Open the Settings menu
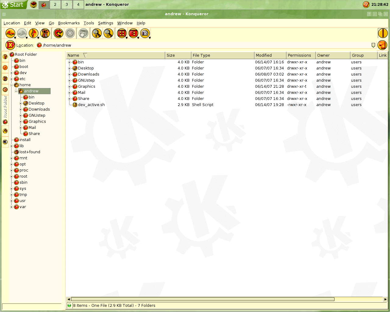The height and width of the screenshot is (312, 390). [105, 23]
